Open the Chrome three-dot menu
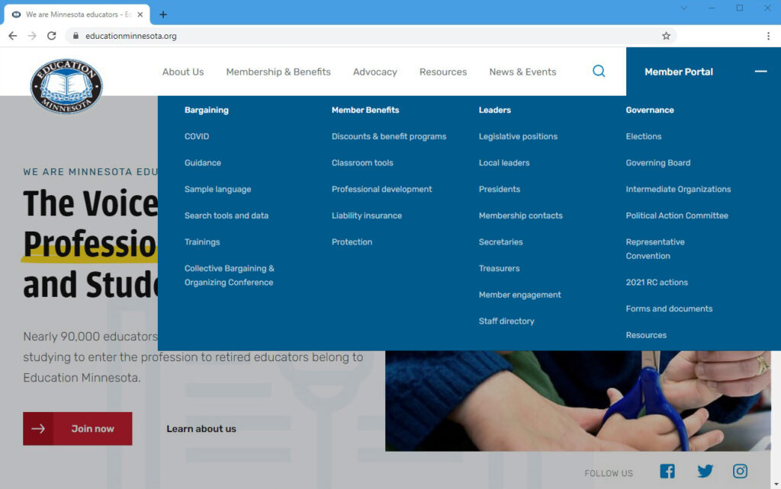Viewport: 781px width, 489px height. (768, 36)
